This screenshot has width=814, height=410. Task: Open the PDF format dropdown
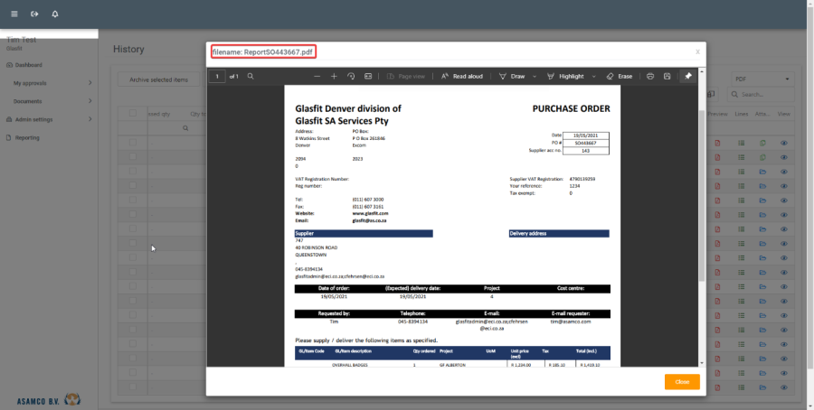(762, 79)
